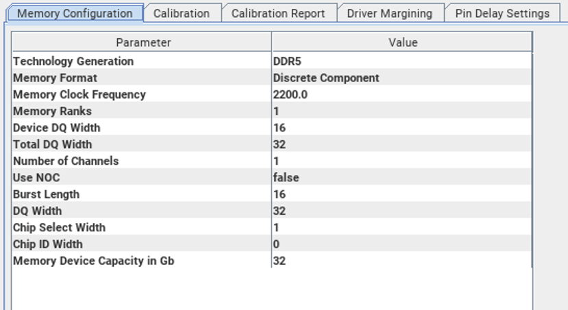Select the Memory Format parameter row
Viewport: 568px width, 310px height.
[x=55, y=78]
